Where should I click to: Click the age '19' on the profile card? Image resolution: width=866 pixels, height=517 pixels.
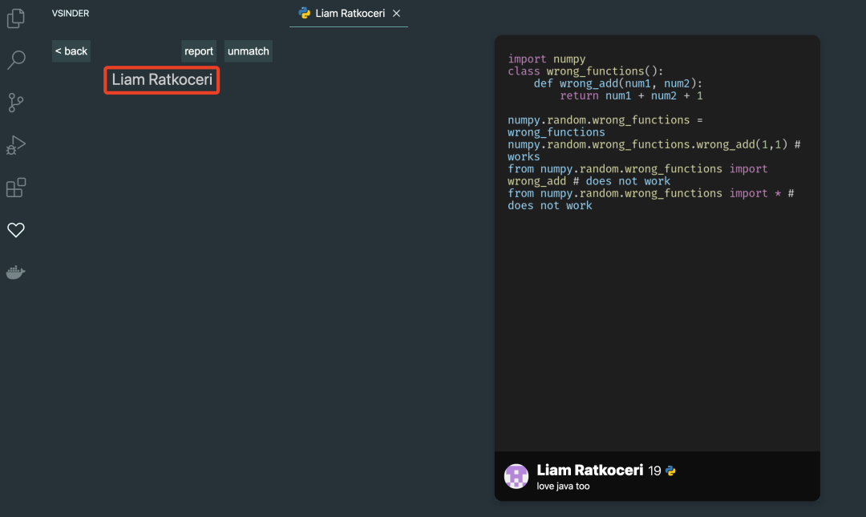pos(654,471)
